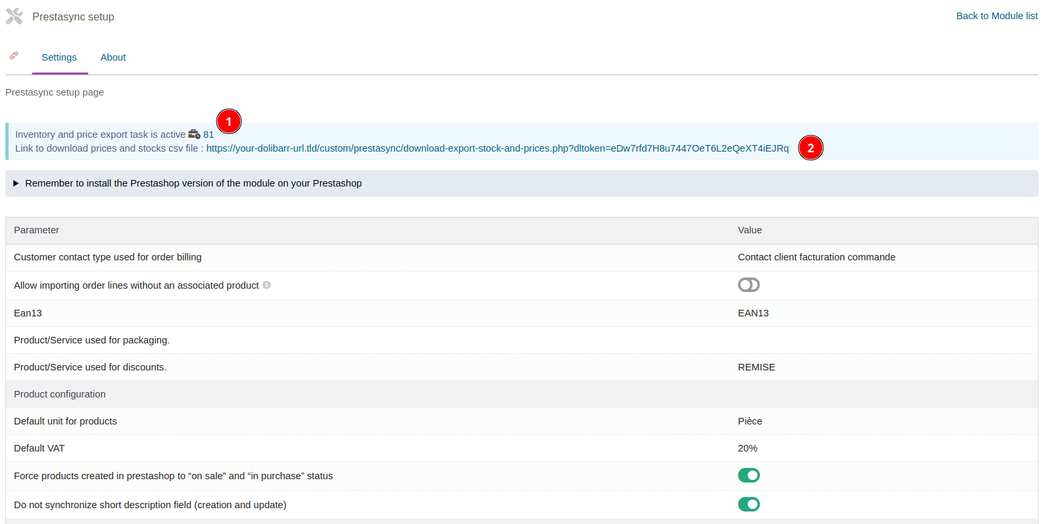Go back to Module list
This screenshot has width=1053, height=524.
coord(996,16)
